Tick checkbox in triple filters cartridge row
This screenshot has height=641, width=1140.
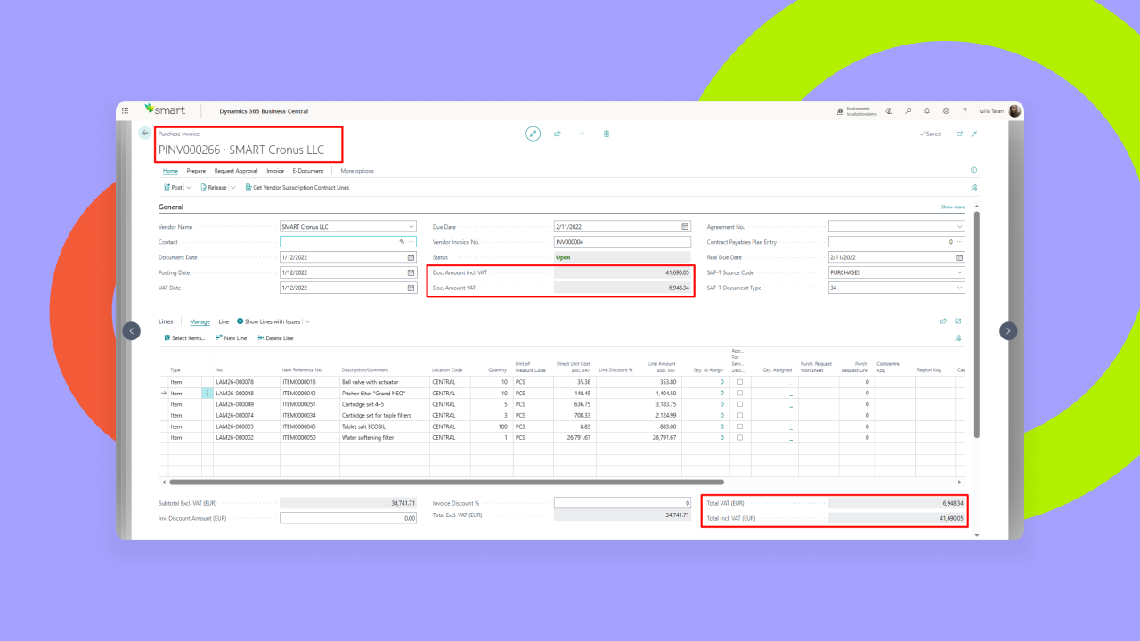tap(739, 415)
